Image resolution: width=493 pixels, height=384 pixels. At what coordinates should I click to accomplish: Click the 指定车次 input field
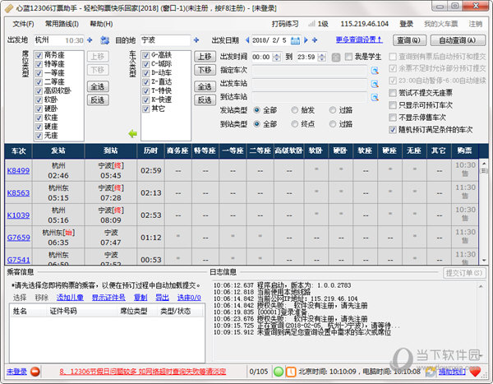tap(310, 71)
